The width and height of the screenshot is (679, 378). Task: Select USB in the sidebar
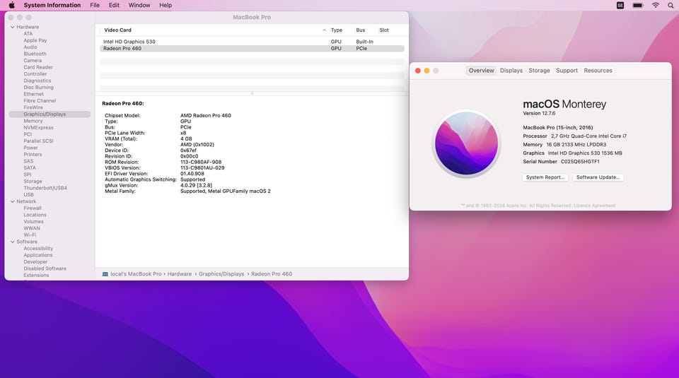point(28,194)
